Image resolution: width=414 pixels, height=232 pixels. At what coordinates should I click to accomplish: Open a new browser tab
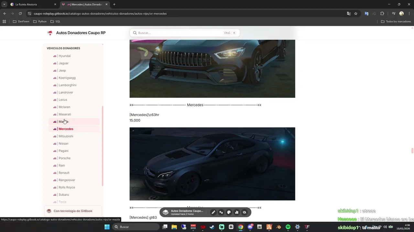pyautogui.click(x=114, y=5)
